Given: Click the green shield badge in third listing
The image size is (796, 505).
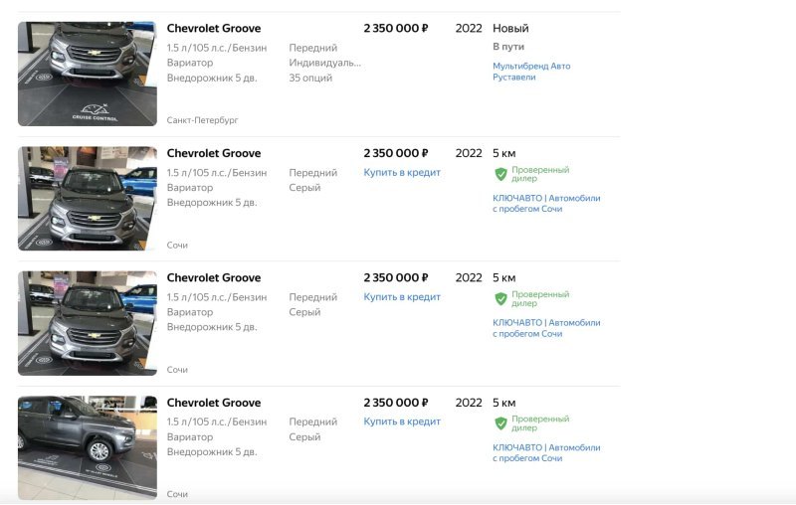Looking at the screenshot, I should (501, 298).
